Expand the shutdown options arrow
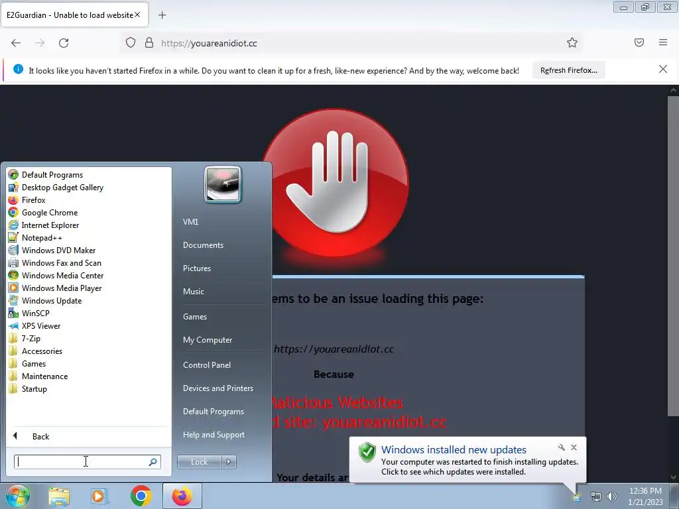The width and height of the screenshot is (679, 509). point(229,462)
